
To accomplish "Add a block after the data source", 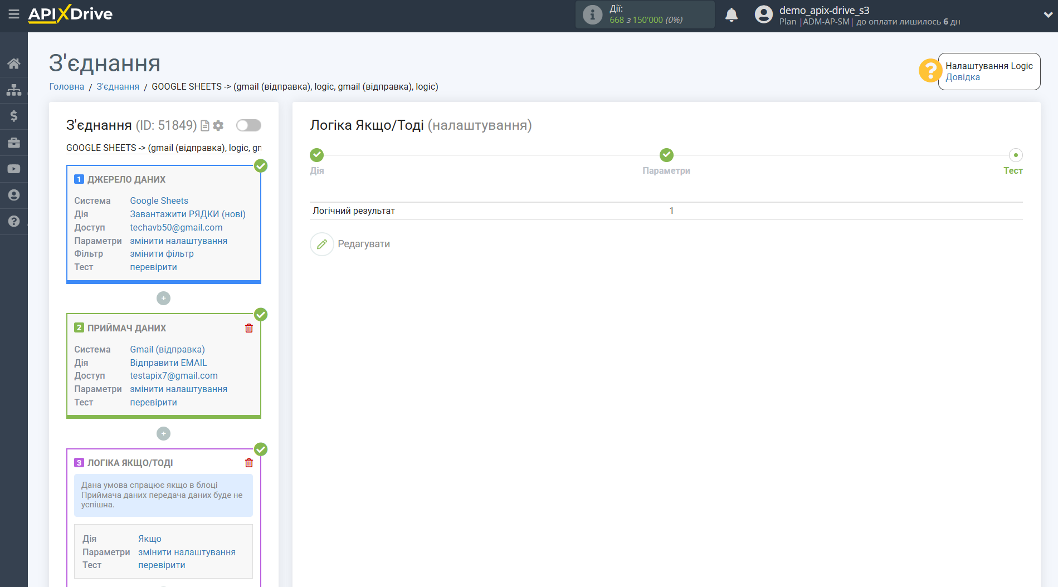I will click(163, 299).
